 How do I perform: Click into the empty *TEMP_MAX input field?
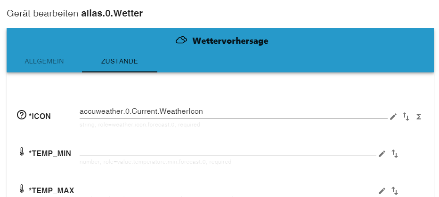point(228,188)
